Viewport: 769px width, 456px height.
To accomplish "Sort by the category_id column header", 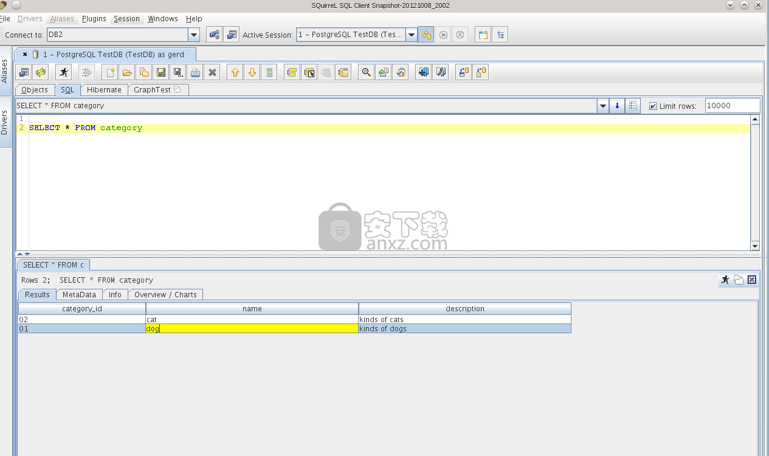I will pos(82,309).
